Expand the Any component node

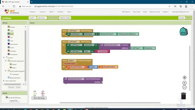(x=4, y=81)
